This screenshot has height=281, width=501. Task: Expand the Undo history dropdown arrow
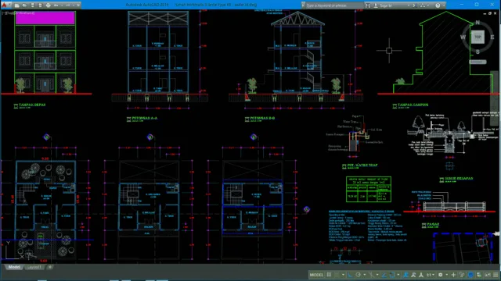[x=61, y=5]
